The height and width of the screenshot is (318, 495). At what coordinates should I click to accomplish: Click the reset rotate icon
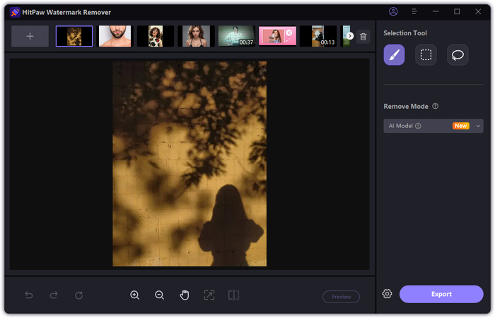tap(78, 295)
